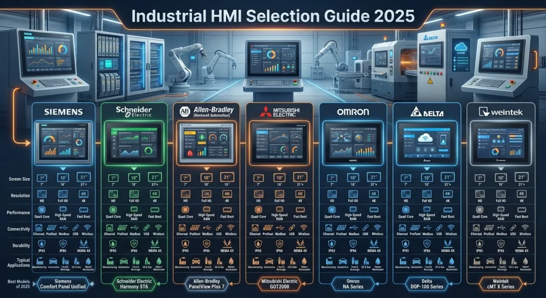Select the Mitsubishi Electric GOT2000 label

[x=279, y=284]
